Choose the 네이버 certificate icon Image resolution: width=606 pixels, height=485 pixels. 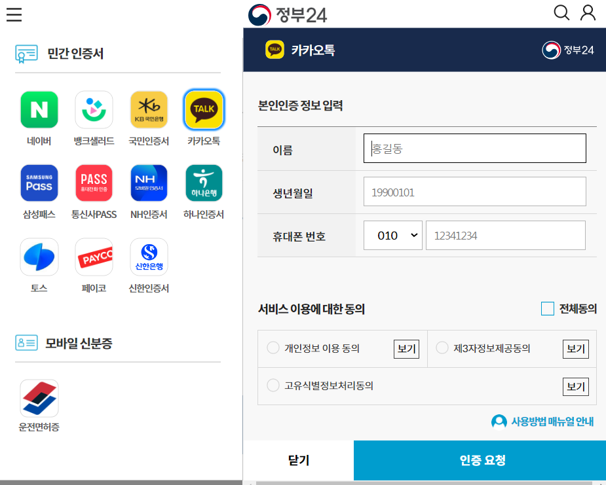coord(39,110)
